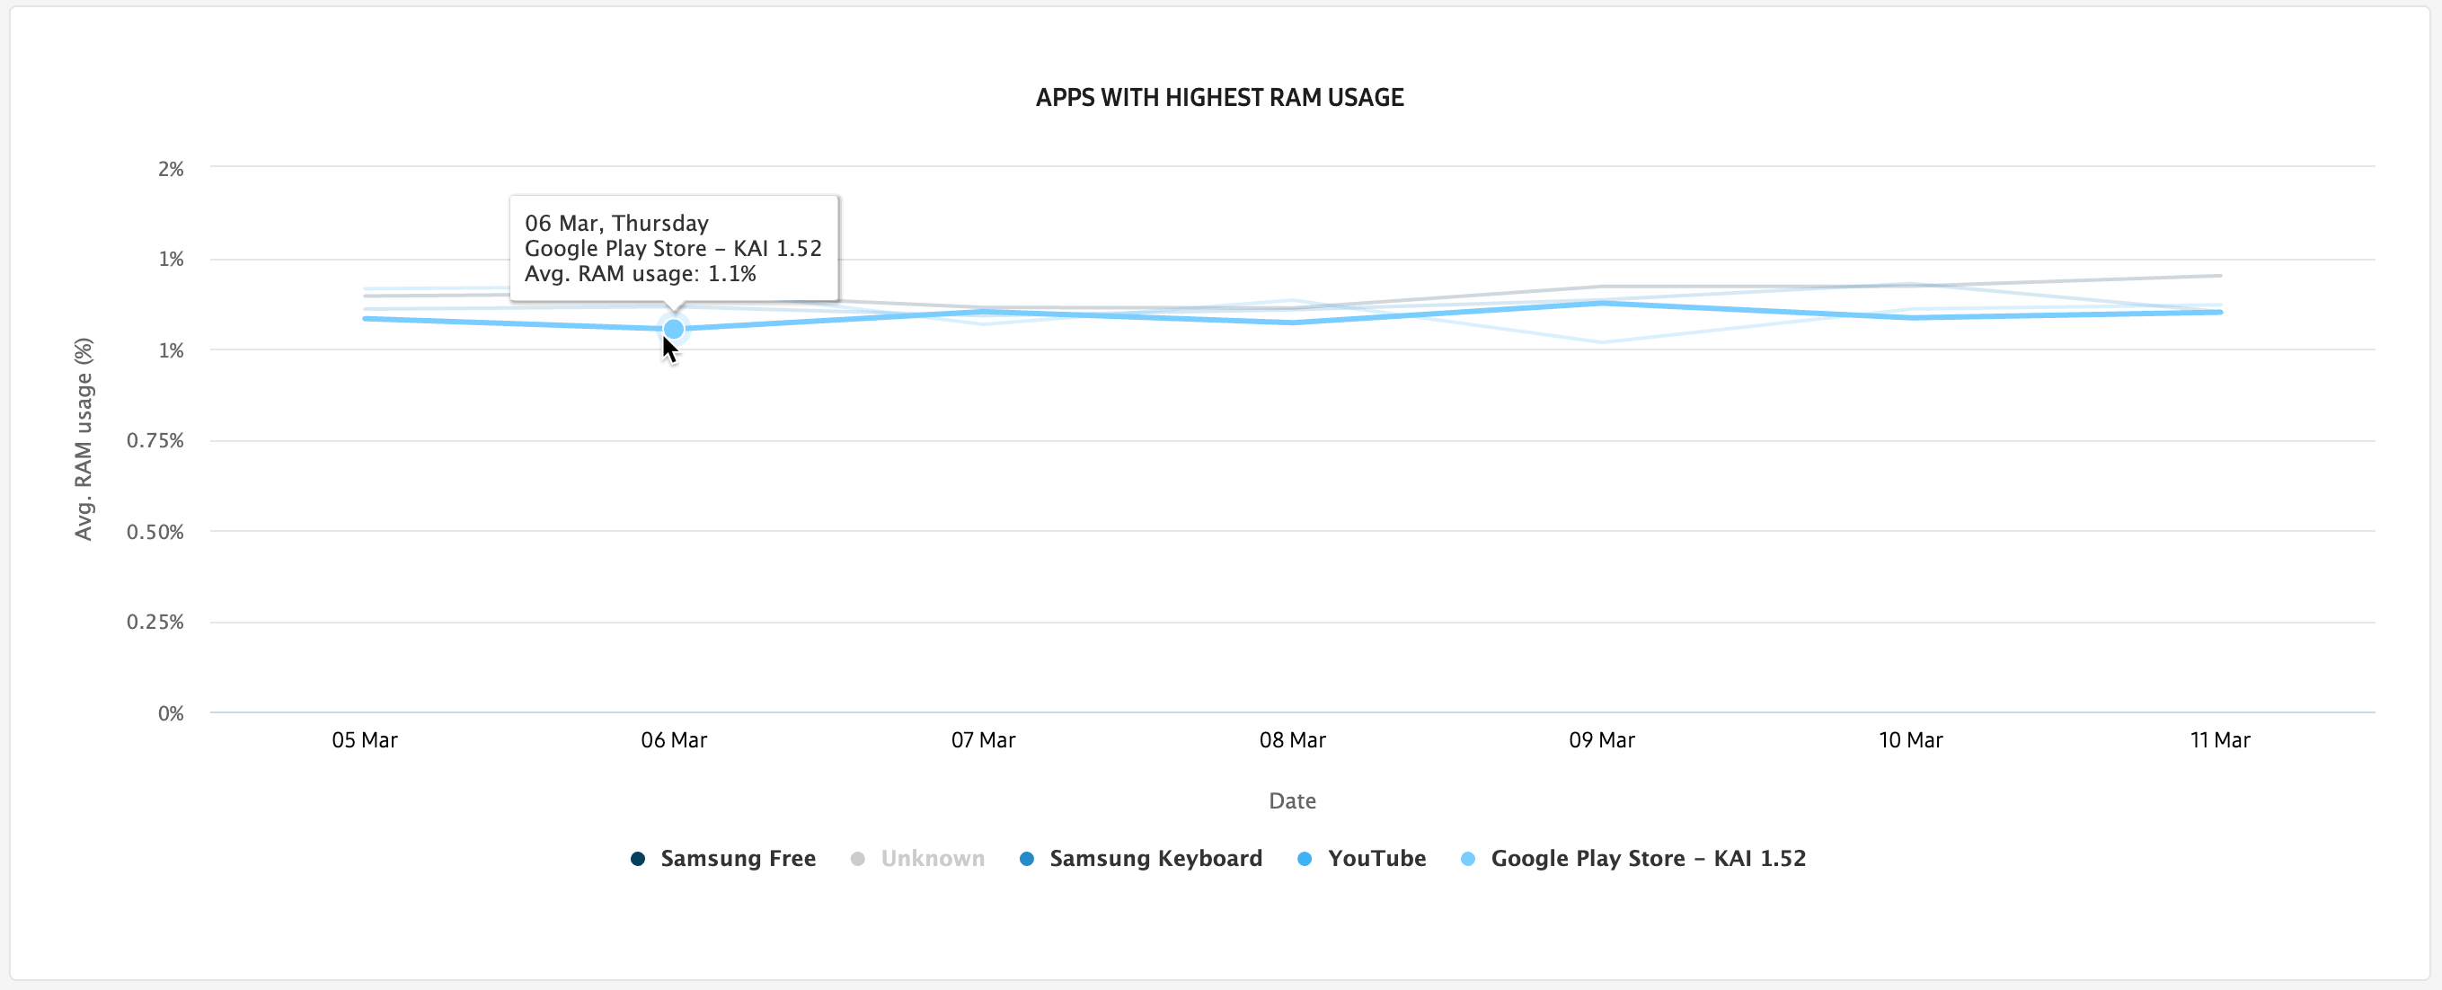Screen dimensions: 2442x990
Task: Click the 05 Mar x-axis label
Action: pos(365,739)
